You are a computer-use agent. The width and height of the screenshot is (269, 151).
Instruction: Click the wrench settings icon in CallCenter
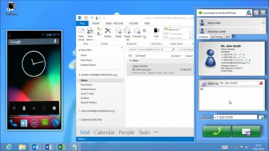256,13
